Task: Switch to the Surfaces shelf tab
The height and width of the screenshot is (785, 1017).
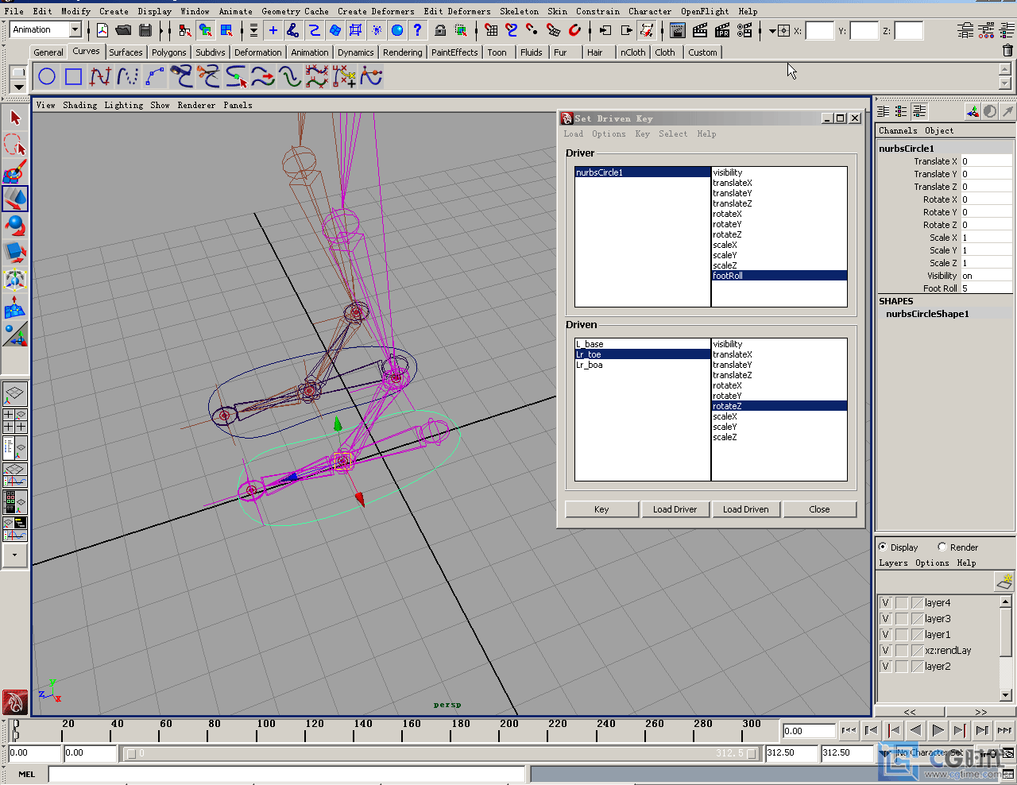Action: click(126, 52)
